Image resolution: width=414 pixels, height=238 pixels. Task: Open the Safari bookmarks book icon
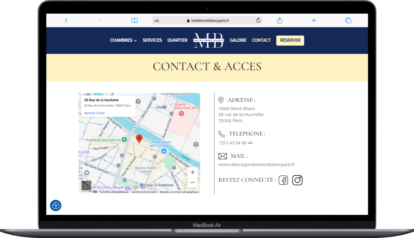135,20
